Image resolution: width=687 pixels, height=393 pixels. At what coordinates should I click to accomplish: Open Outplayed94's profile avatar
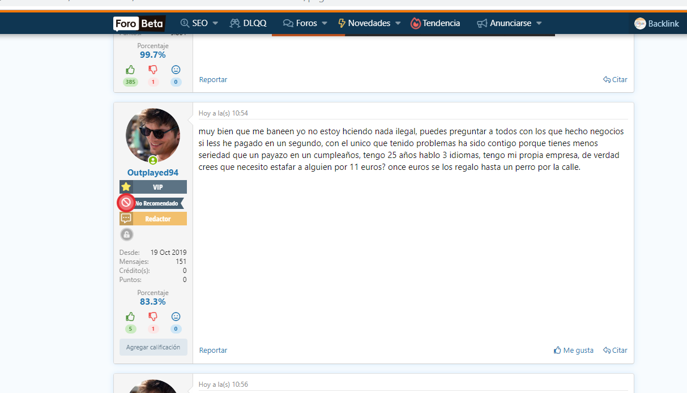pyautogui.click(x=153, y=135)
